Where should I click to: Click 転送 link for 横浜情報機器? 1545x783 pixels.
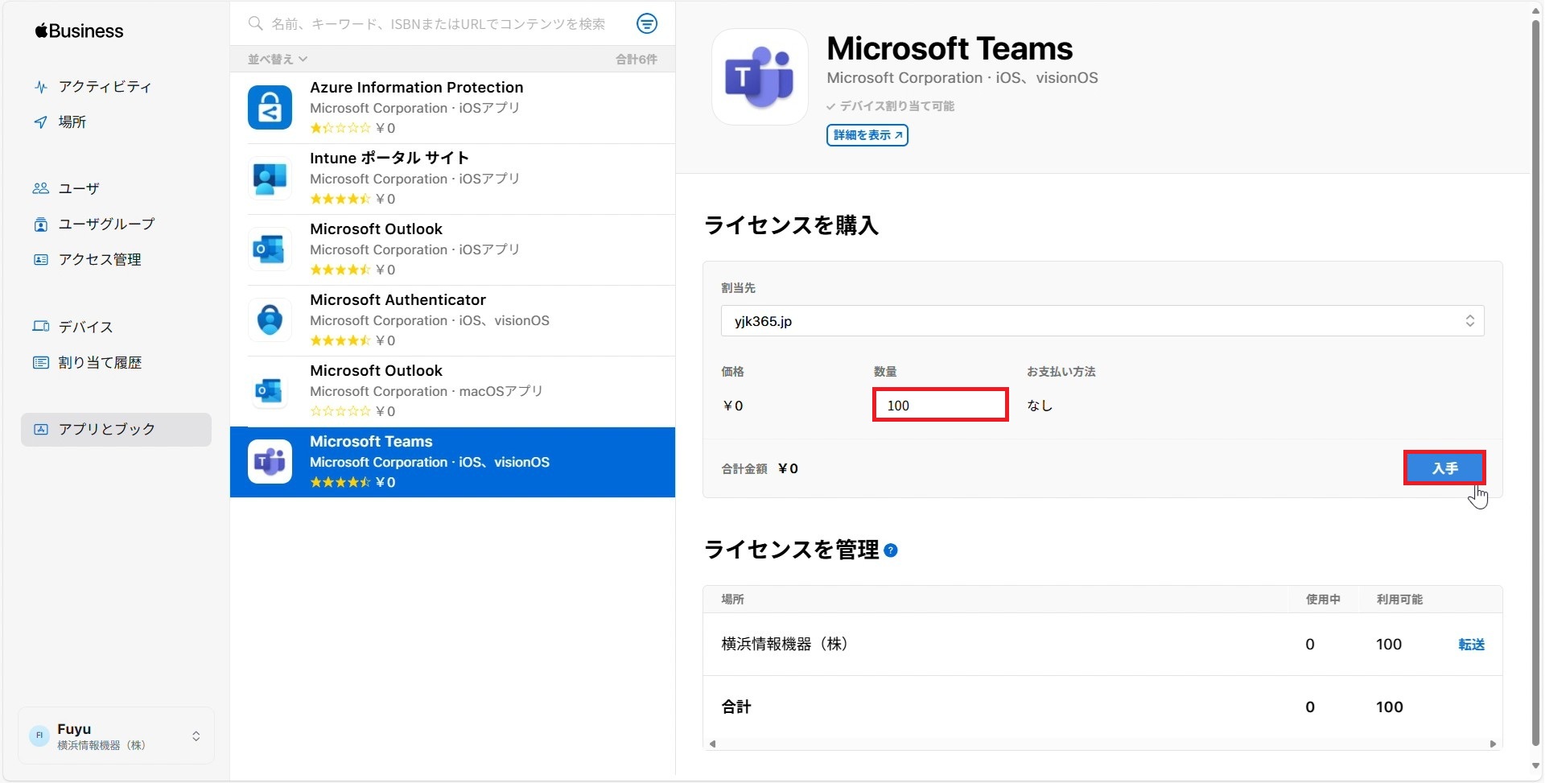point(1471,645)
